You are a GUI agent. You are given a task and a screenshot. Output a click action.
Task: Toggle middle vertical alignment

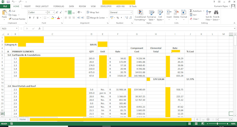[70, 12]
